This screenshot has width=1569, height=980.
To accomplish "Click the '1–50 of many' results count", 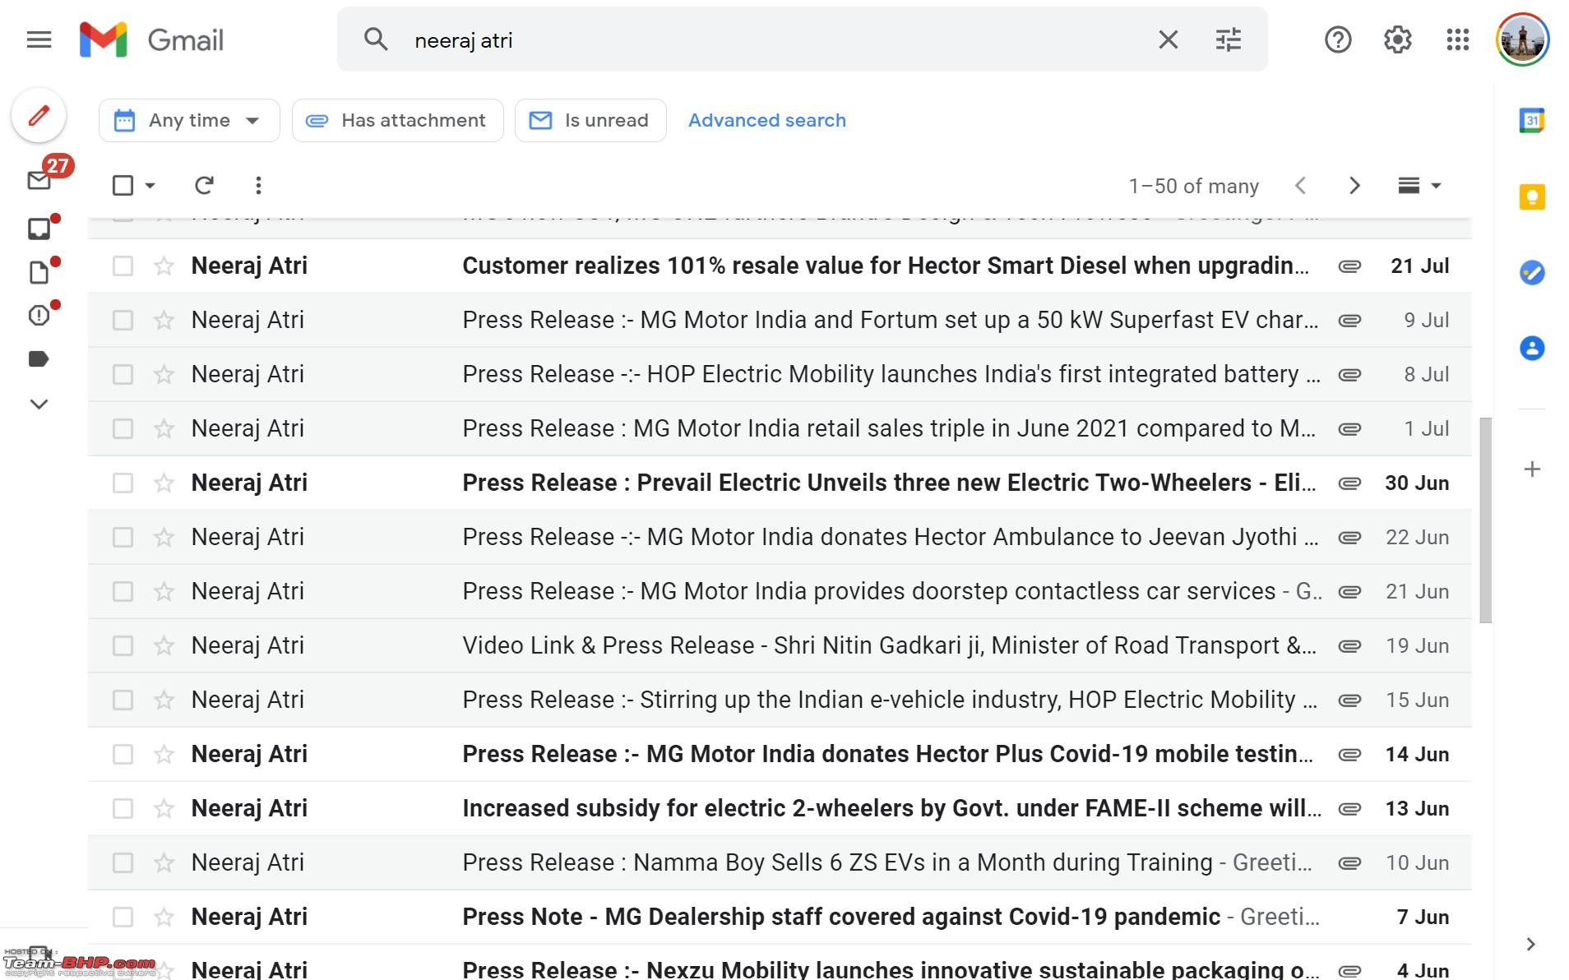I will point(1193,186).
